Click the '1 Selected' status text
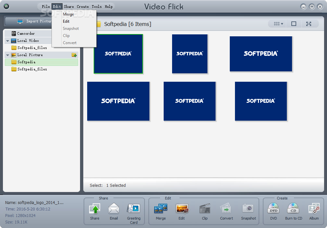This screenshot has height=228, width=327. tap(116, 186)
